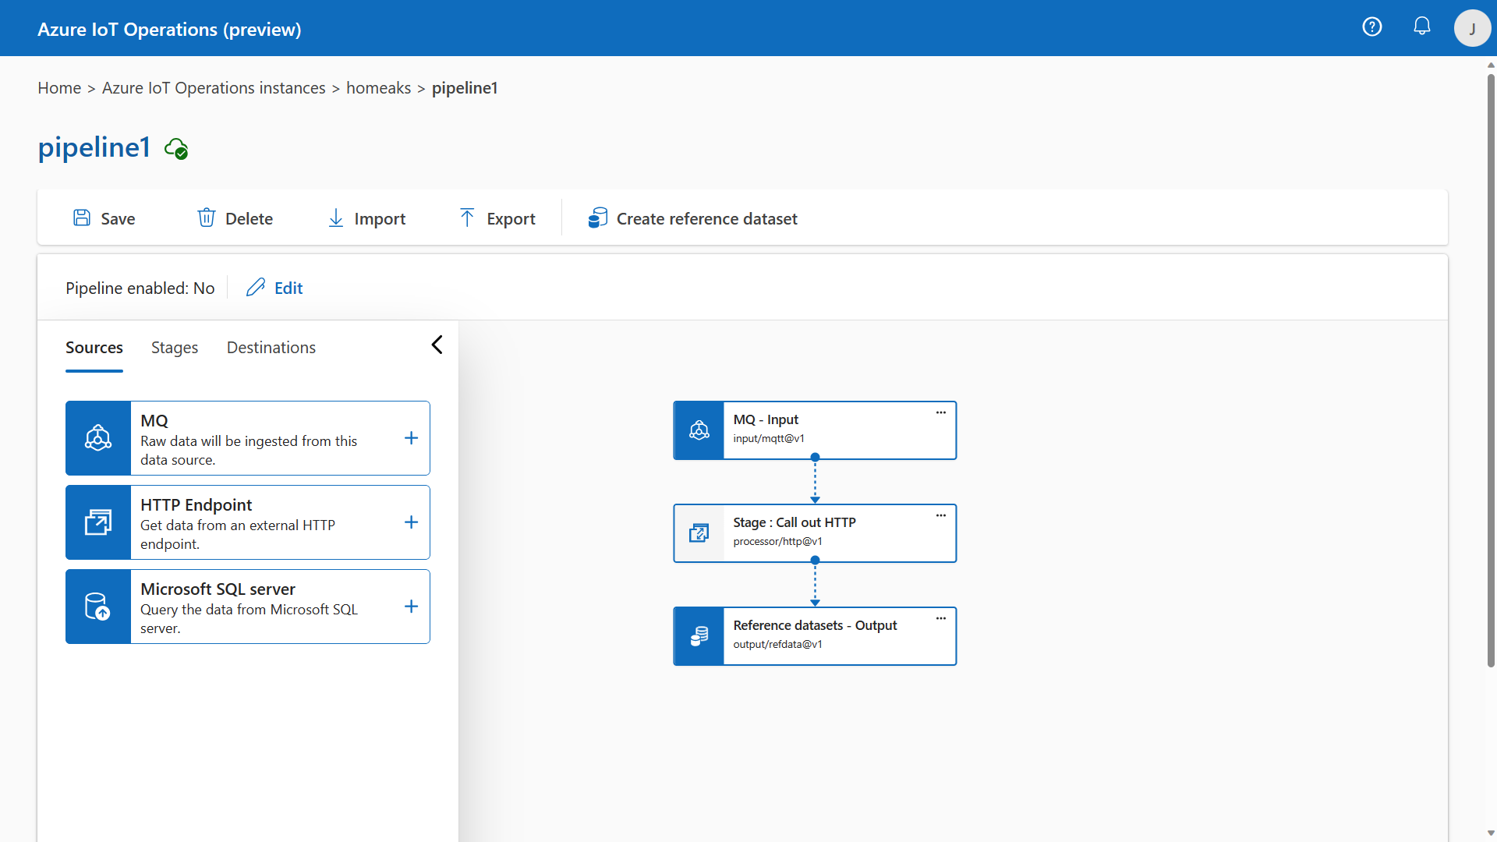Click the Import button label
The image size is (1497, 842).
[x=380, y=219]
